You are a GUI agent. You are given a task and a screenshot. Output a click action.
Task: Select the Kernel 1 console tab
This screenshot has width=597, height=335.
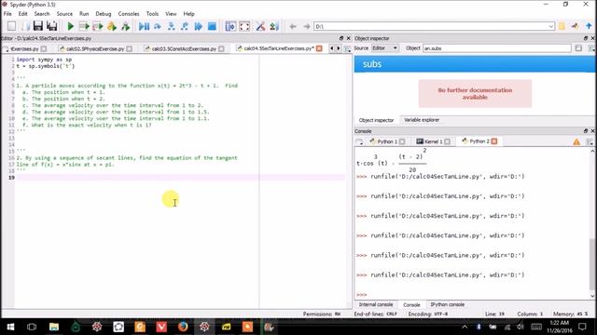(x=433, y=141)
